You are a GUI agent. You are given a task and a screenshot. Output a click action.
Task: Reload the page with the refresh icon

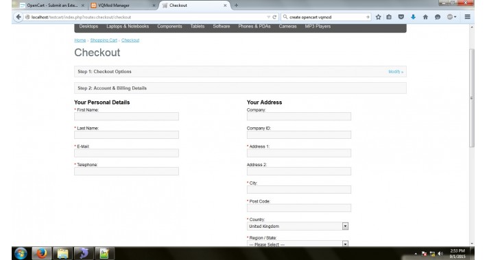point(274,17)
